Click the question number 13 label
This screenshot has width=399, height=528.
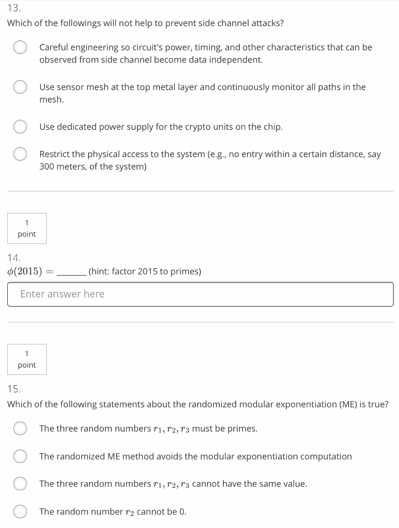[13, 9]
